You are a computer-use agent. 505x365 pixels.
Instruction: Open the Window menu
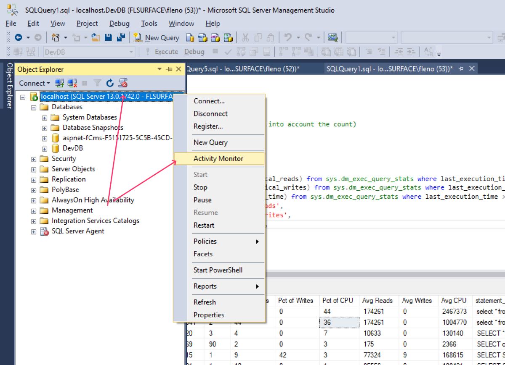181,24
